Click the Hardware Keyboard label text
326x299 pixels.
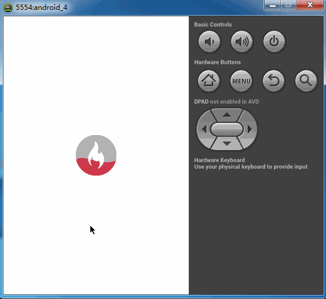[219, 160]
